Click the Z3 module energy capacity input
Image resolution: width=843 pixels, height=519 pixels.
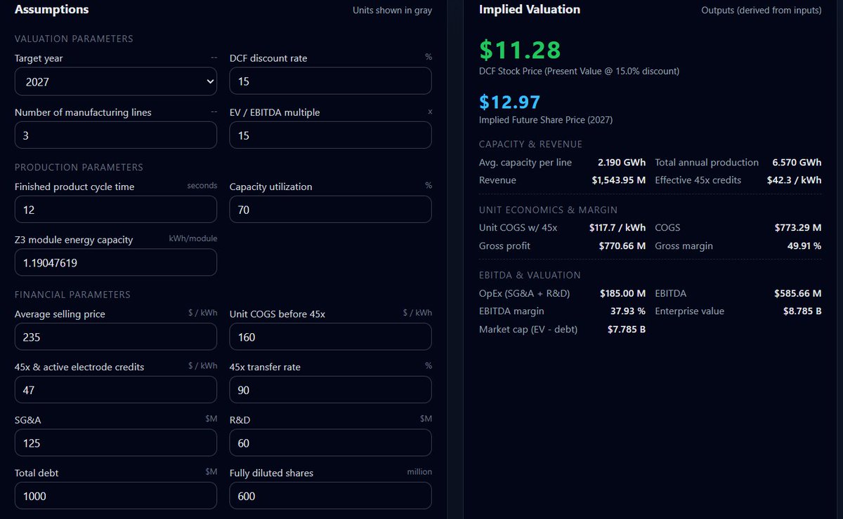(116, 262)
